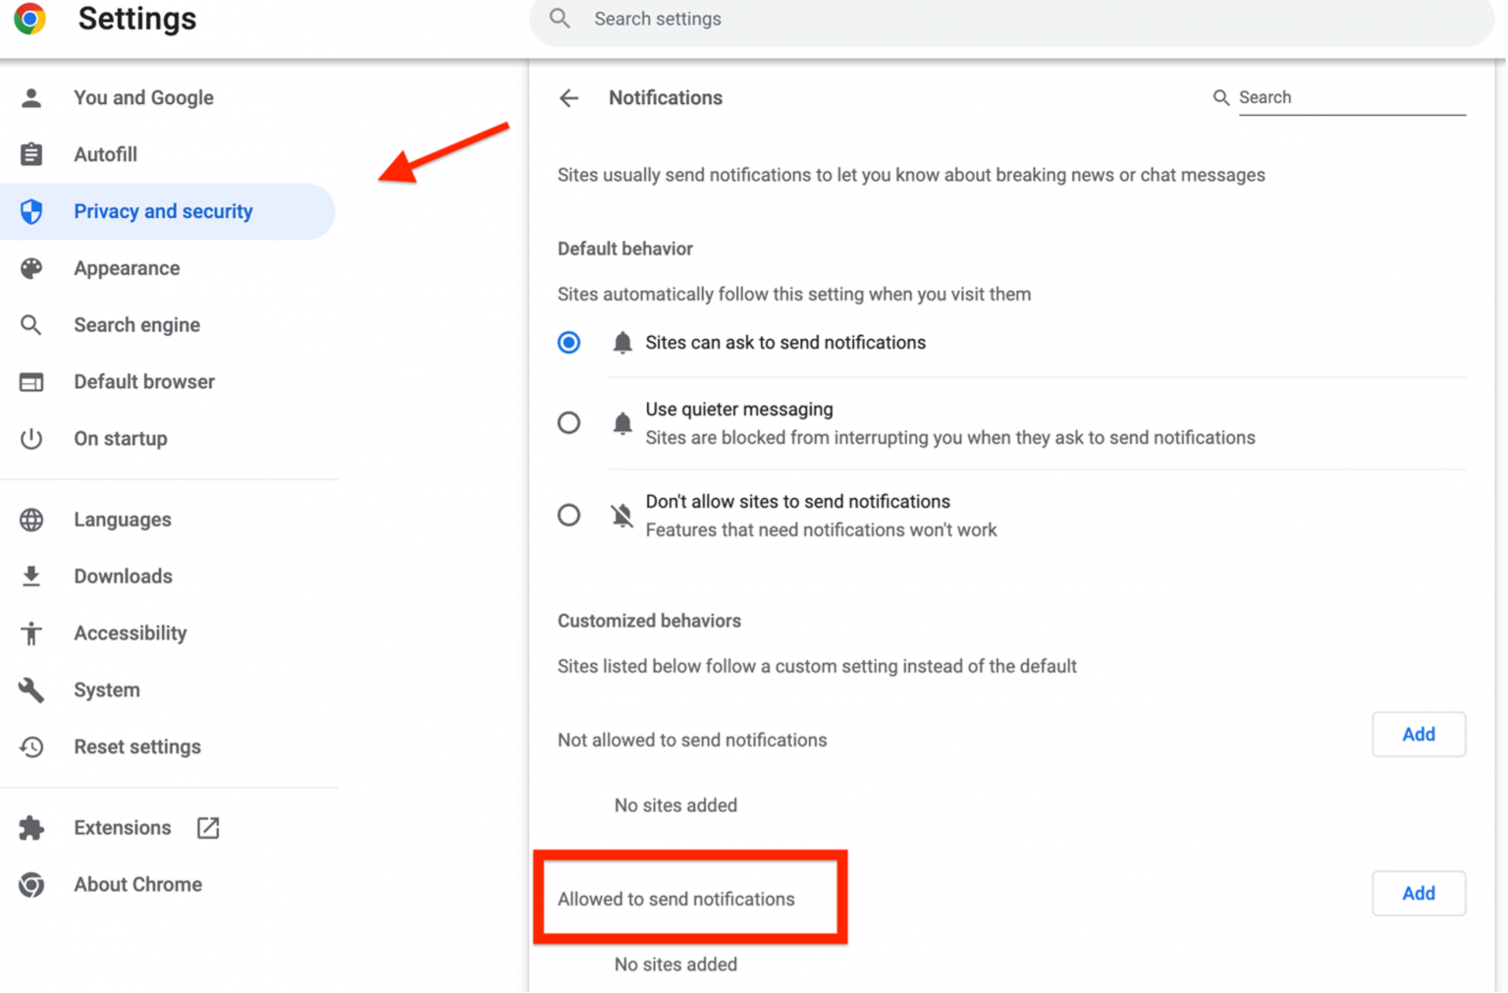Select Don't allow sites to send notifications

(x=569, y=515)
